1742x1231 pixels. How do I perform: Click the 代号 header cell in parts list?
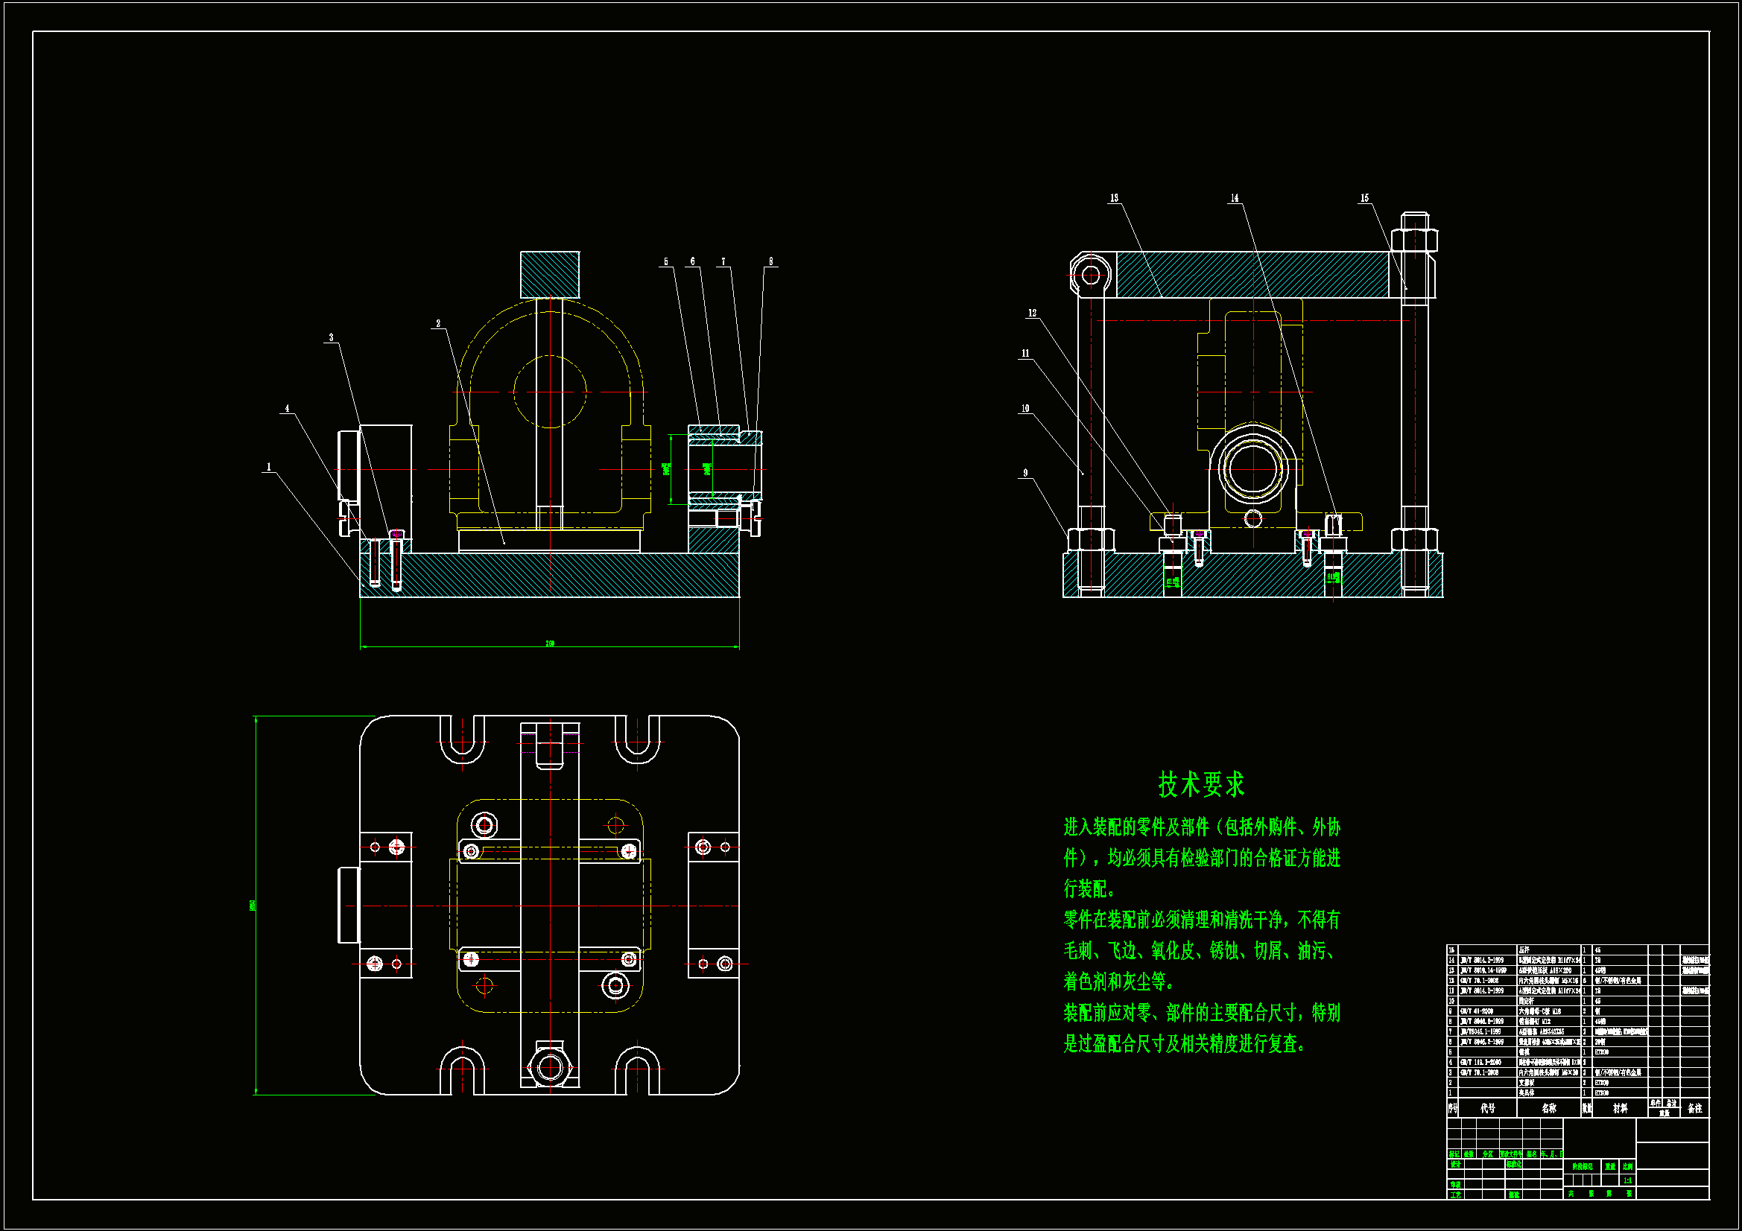tap(1488, 1109)
